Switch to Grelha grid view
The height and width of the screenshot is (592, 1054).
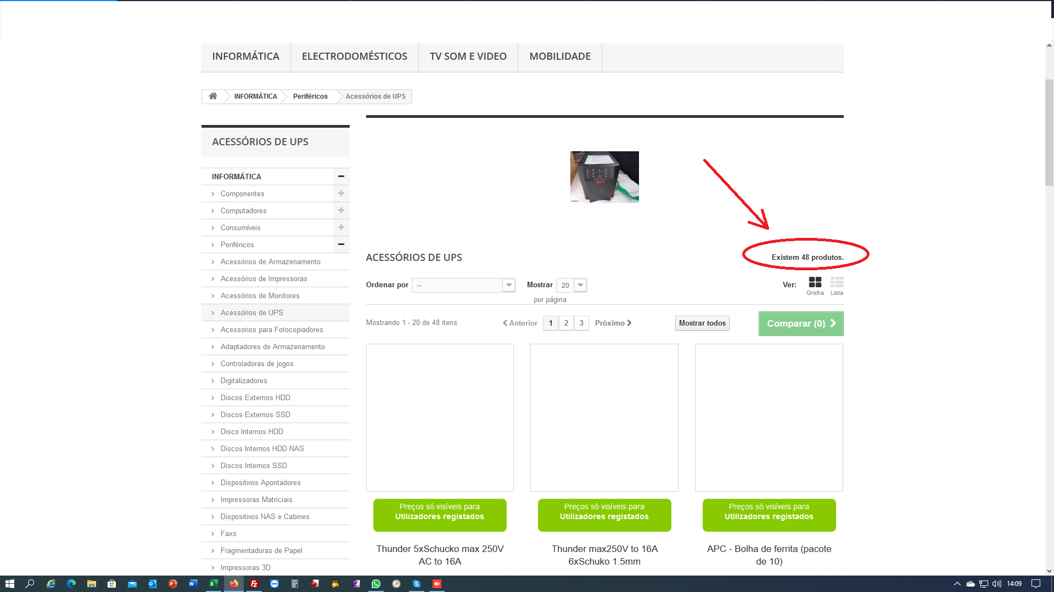(815, 286)
